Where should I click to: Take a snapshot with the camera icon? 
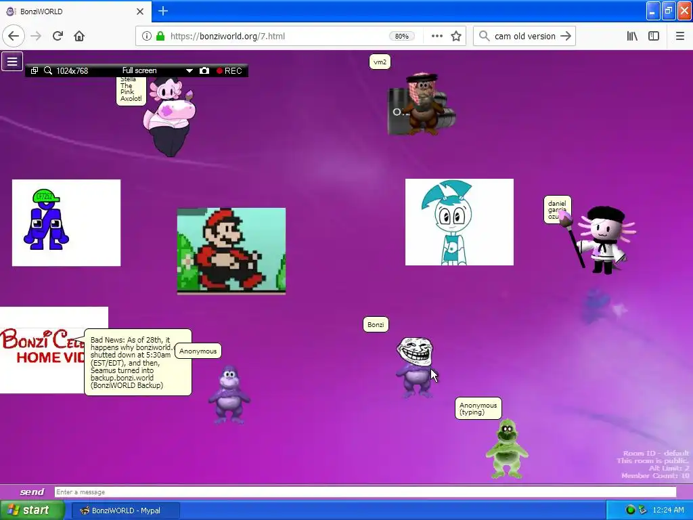point(204,70)
